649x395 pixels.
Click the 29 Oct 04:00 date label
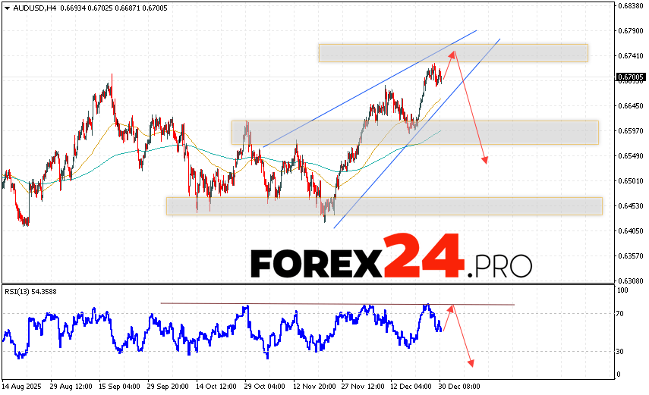[263, 386]
